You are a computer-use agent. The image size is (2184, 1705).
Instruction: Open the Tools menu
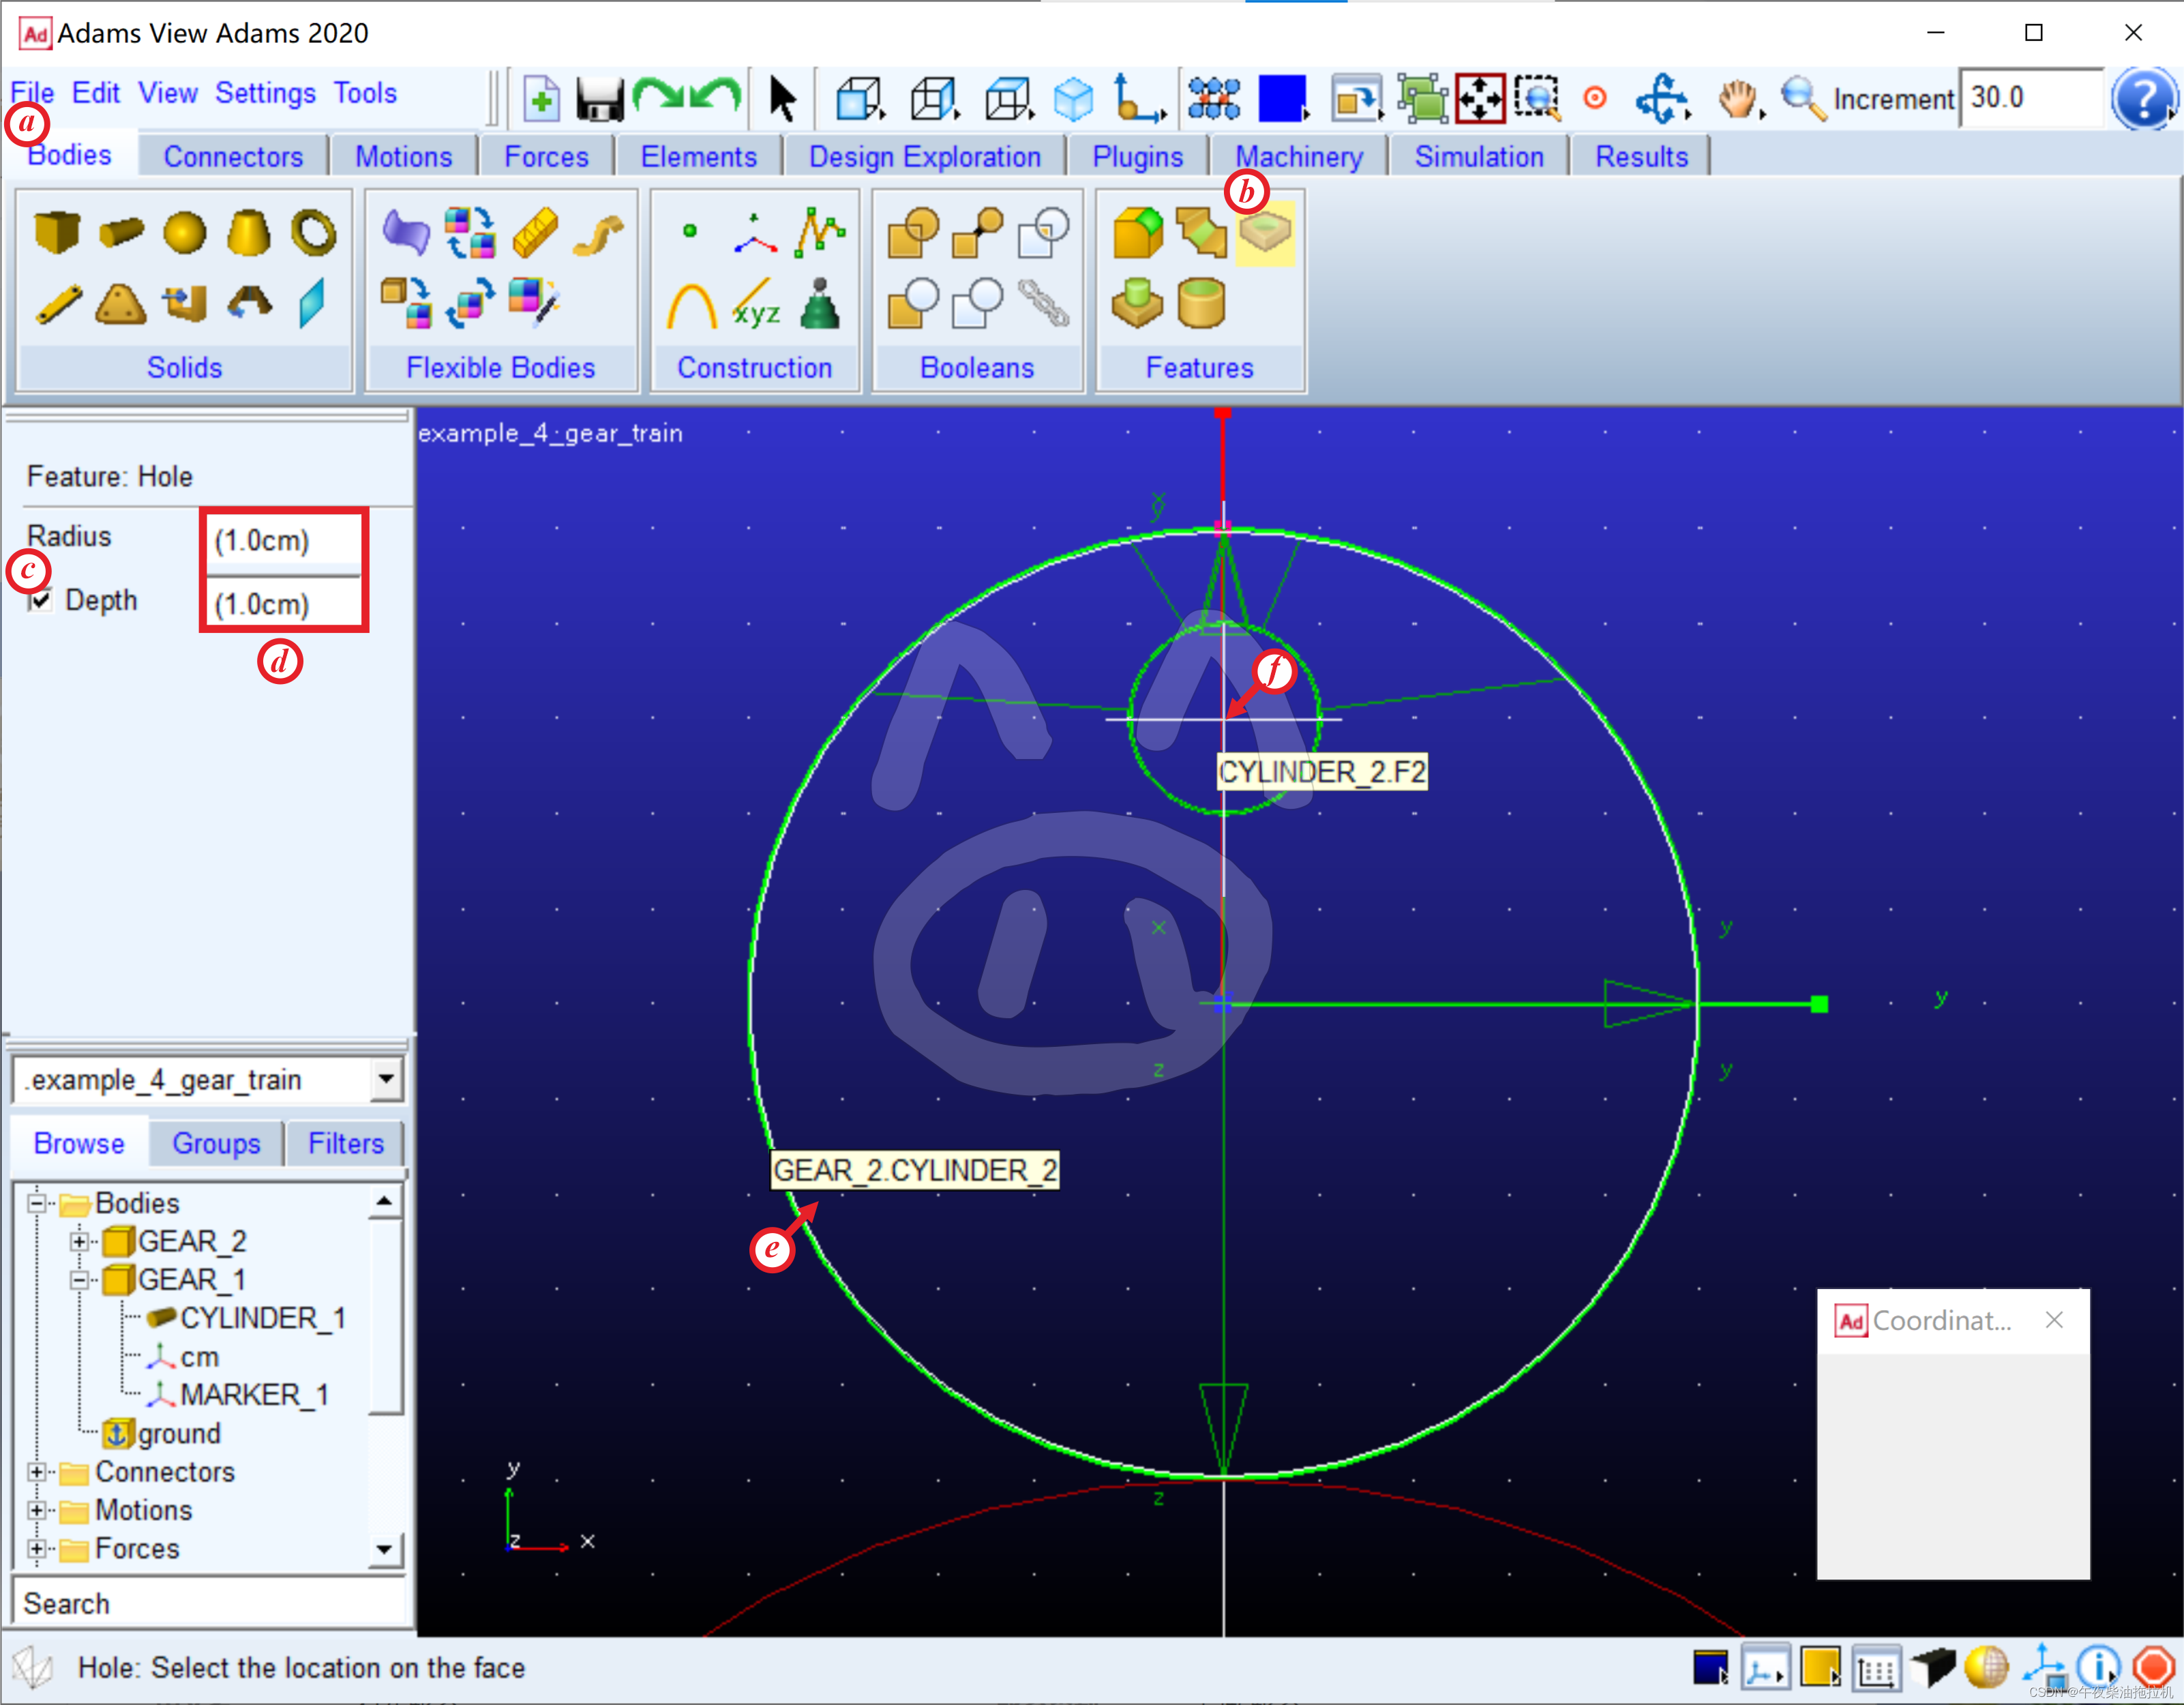pyautogui.click(x=365, y=93)
